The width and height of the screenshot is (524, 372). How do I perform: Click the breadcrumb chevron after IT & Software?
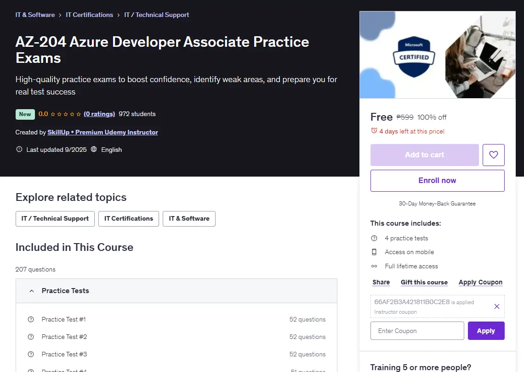point(60,15)
